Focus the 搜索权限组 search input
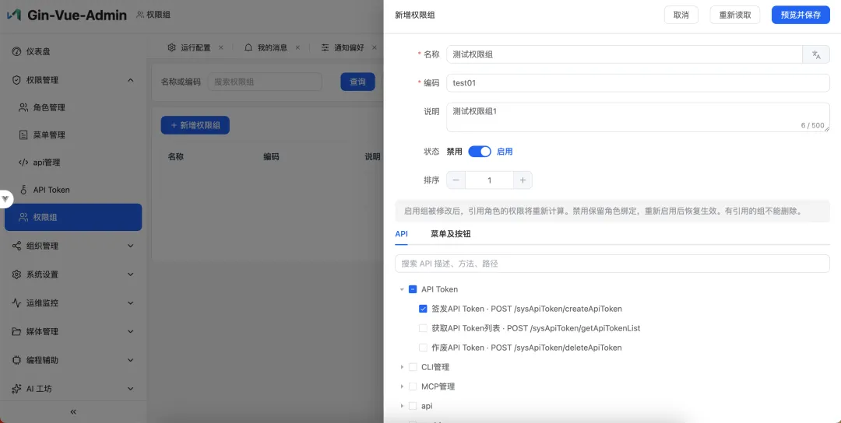 (x=265, y=82)
